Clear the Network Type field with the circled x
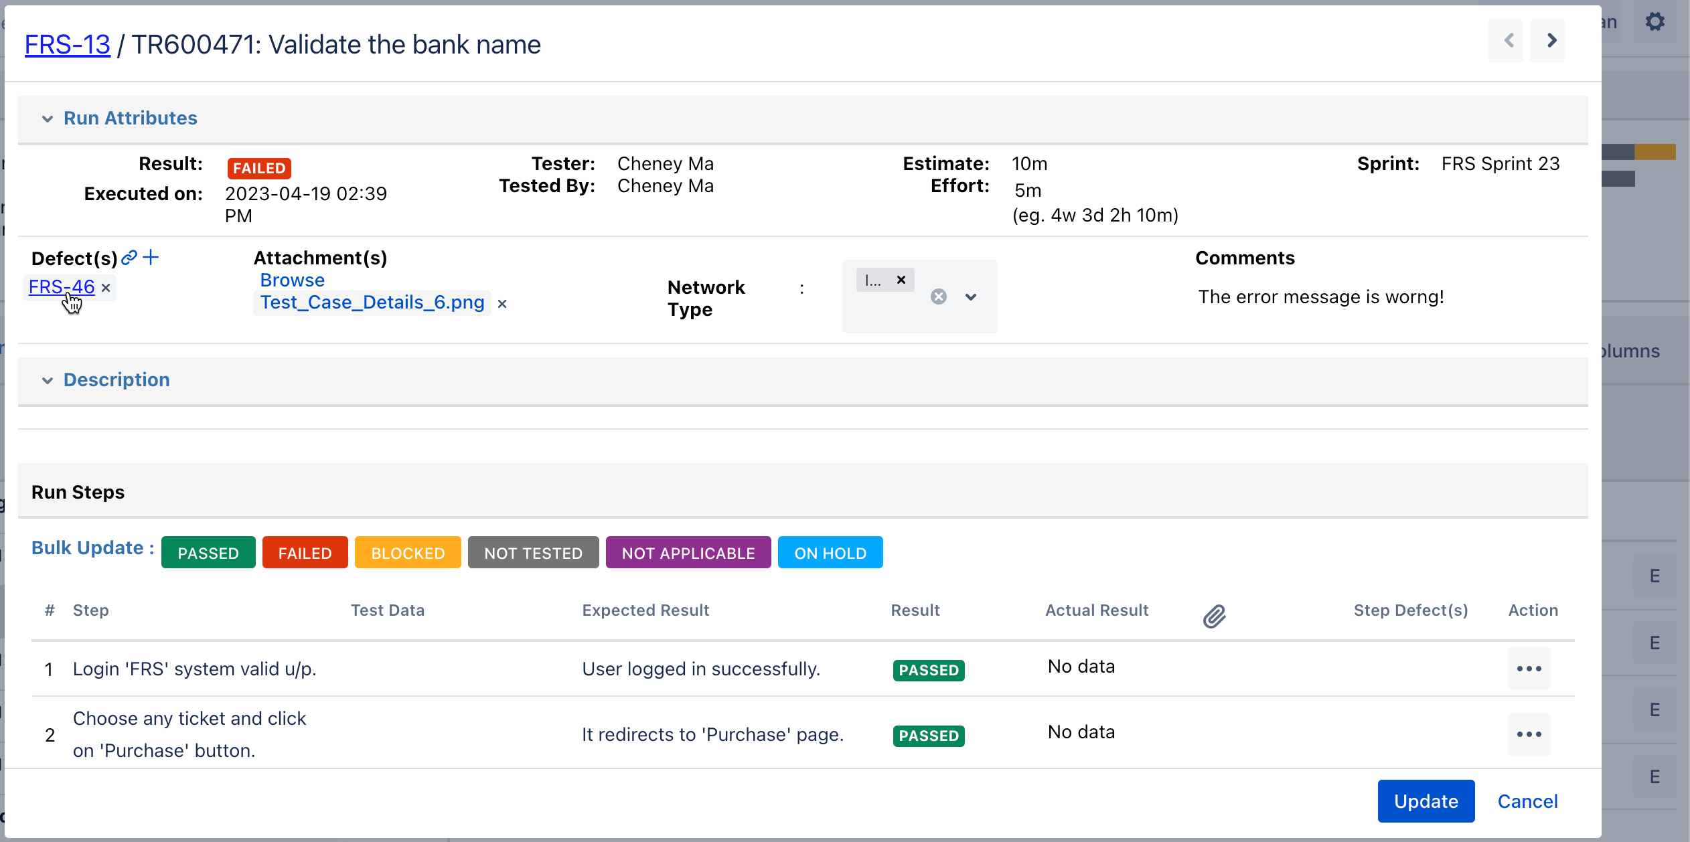The image size is (1690, 842). (939, 297)
